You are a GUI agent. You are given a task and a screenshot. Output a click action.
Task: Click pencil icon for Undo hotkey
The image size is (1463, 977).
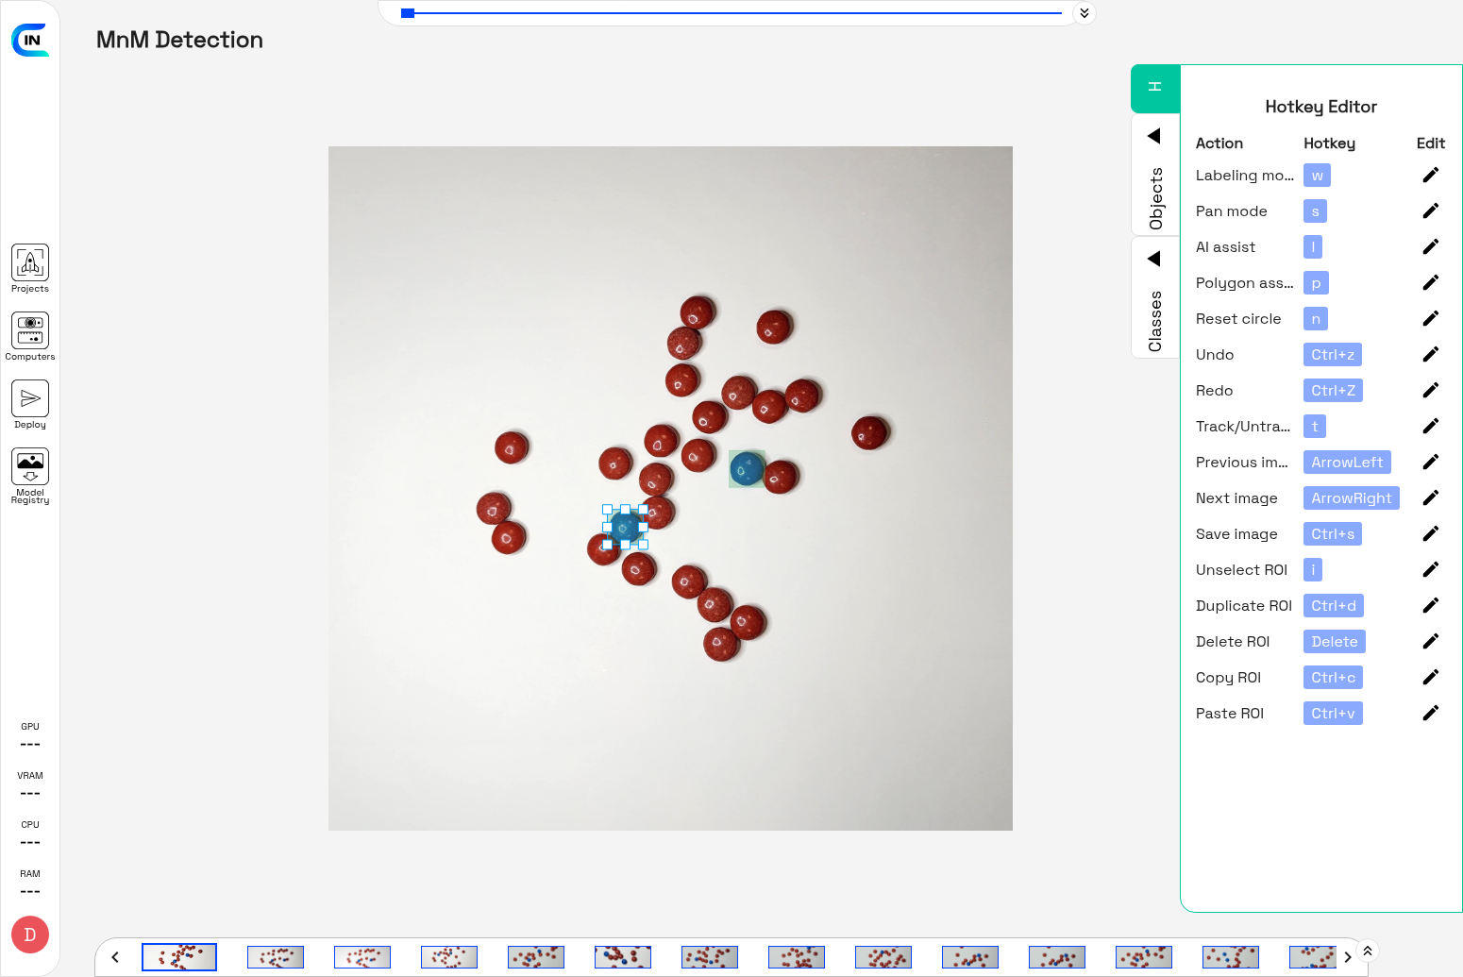point(1430,355)
